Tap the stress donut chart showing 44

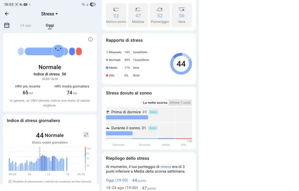coord(181,64)
